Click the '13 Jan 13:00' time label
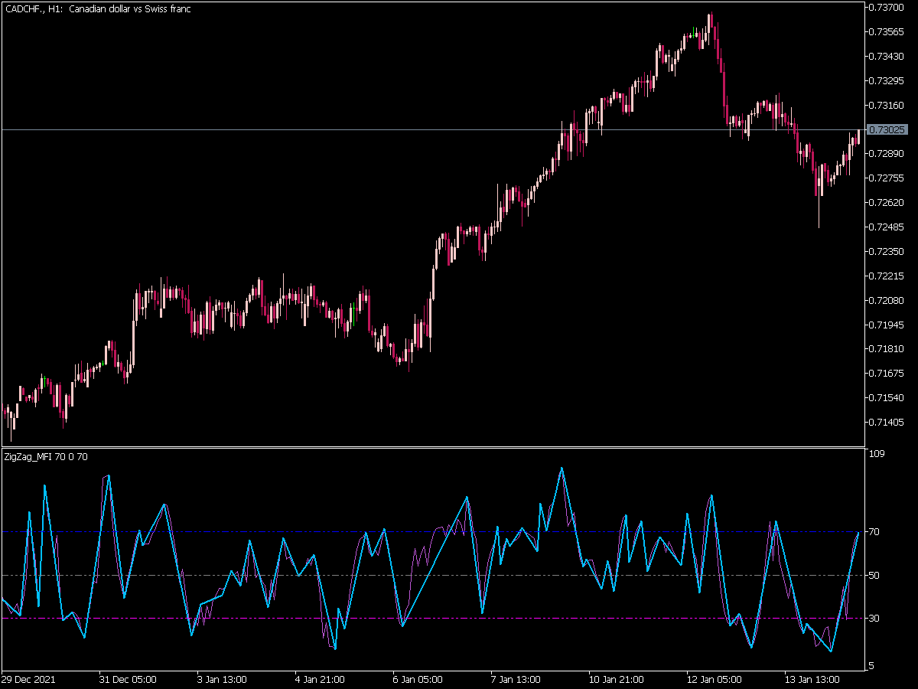Screen dimensions: 918x689 tap(812, 679)
